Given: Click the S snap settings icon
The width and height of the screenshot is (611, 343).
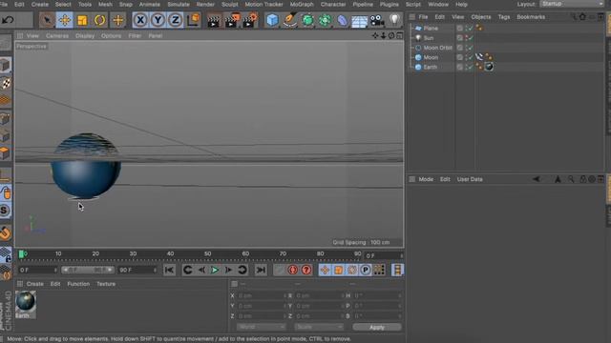Looking at the screenshot, I should [5, 211].
